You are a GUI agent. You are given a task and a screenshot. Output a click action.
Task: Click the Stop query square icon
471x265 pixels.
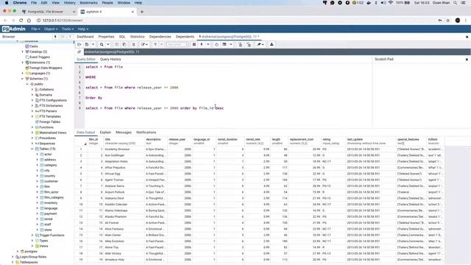(x=194, y=44)
